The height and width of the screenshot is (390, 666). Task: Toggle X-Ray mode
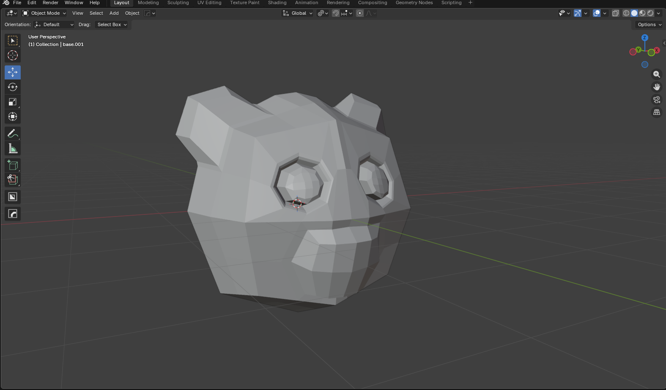pyautogui.click(x=616, y=13)
